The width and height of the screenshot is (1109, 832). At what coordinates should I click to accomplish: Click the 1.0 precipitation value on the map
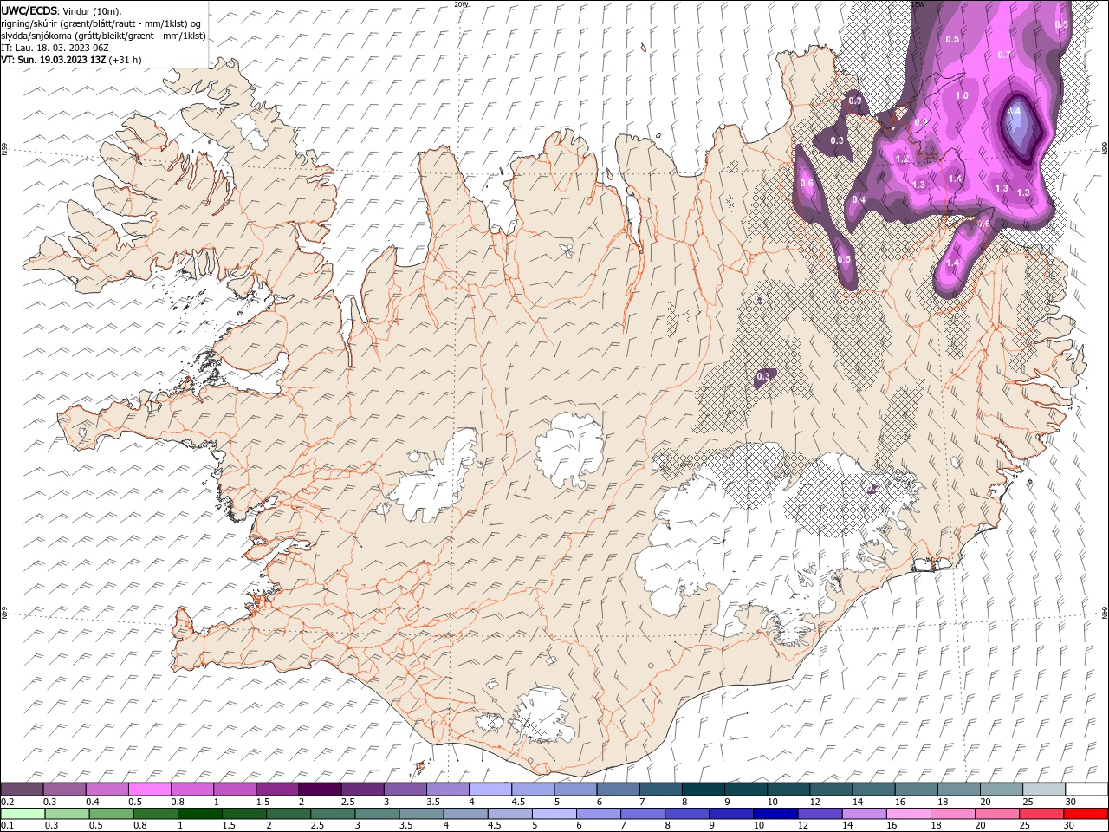(961, 95)
